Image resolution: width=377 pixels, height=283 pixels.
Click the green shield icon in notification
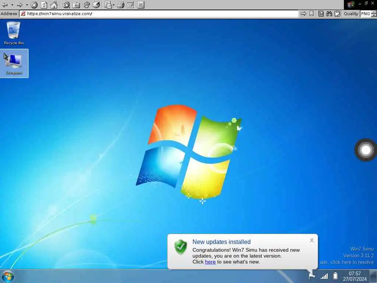pyautogui.click(x=180, y=247)
